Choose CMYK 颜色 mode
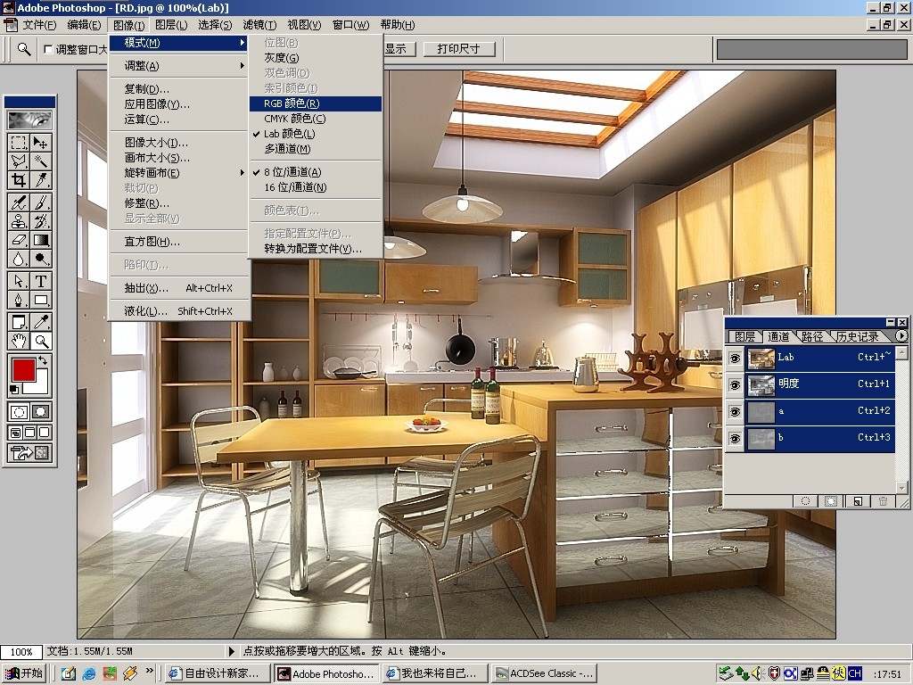 pyautogui.click(x=316, y=119)
